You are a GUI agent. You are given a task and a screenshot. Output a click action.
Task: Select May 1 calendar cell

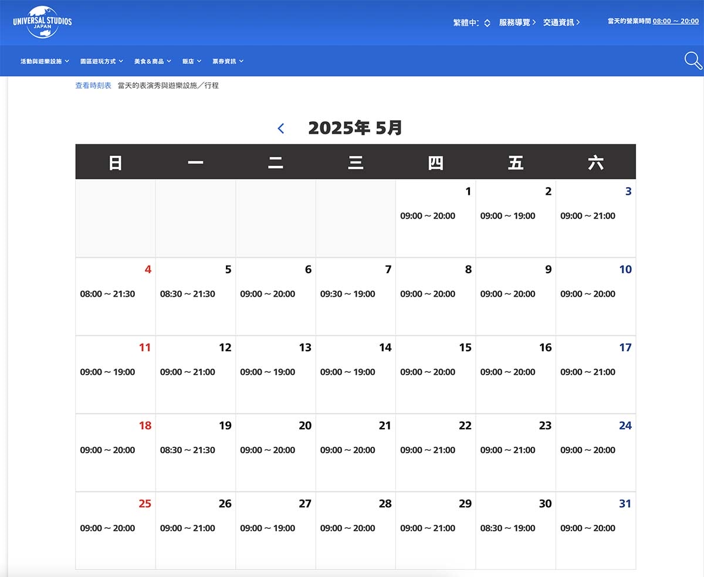click(x=436, y=218)
